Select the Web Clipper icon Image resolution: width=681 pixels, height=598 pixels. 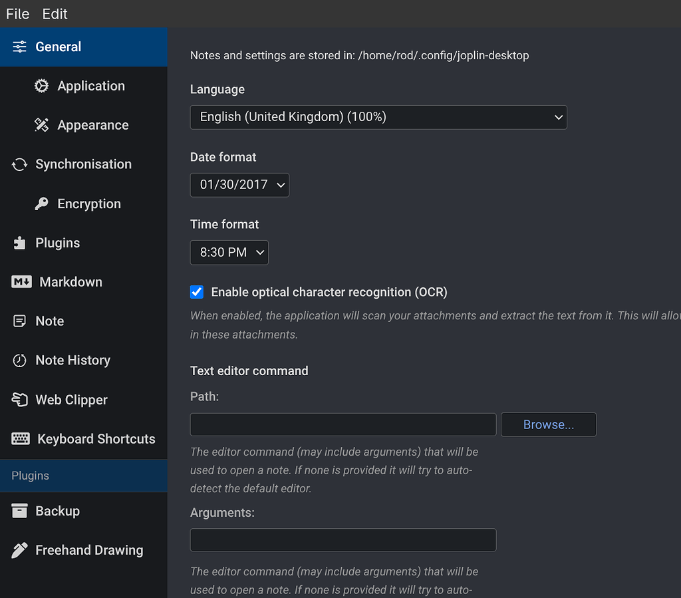pyautogui.click(x=17, y=399)
